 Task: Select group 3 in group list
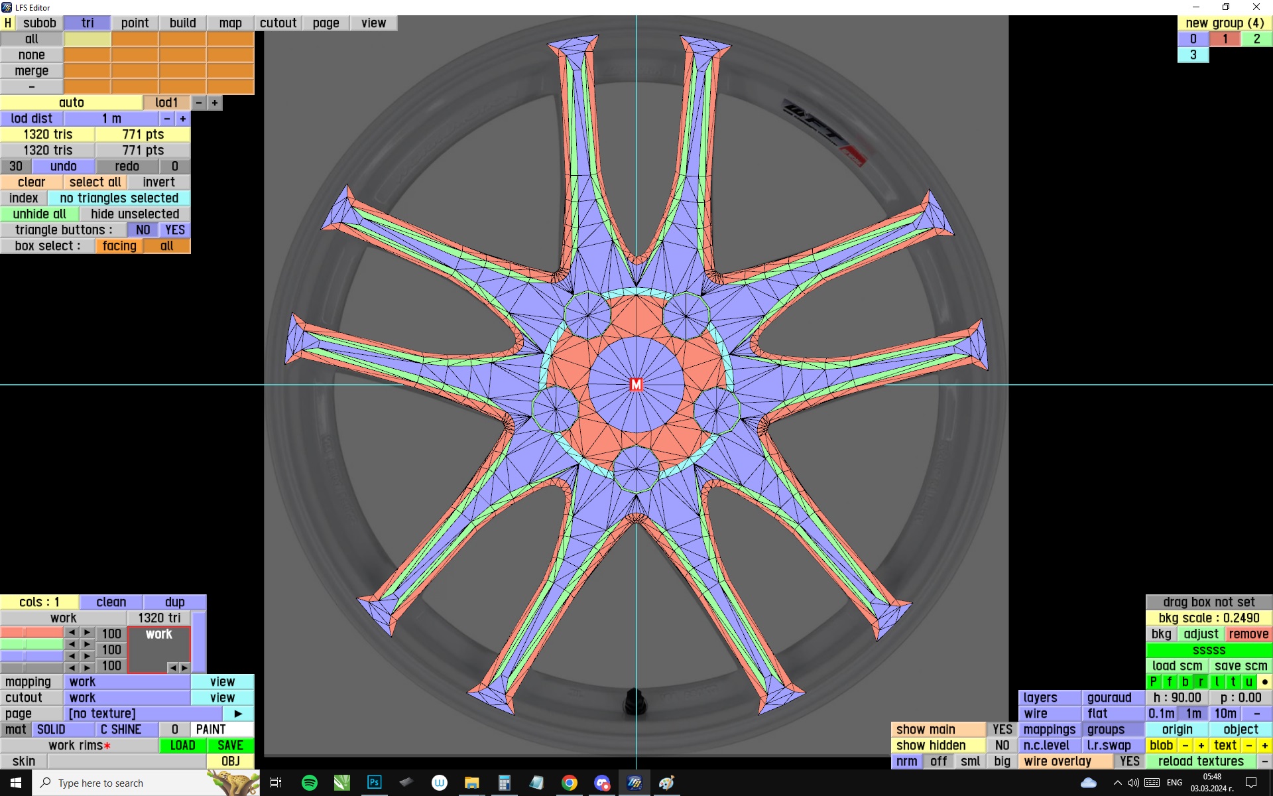click(x=1193, y=55)
